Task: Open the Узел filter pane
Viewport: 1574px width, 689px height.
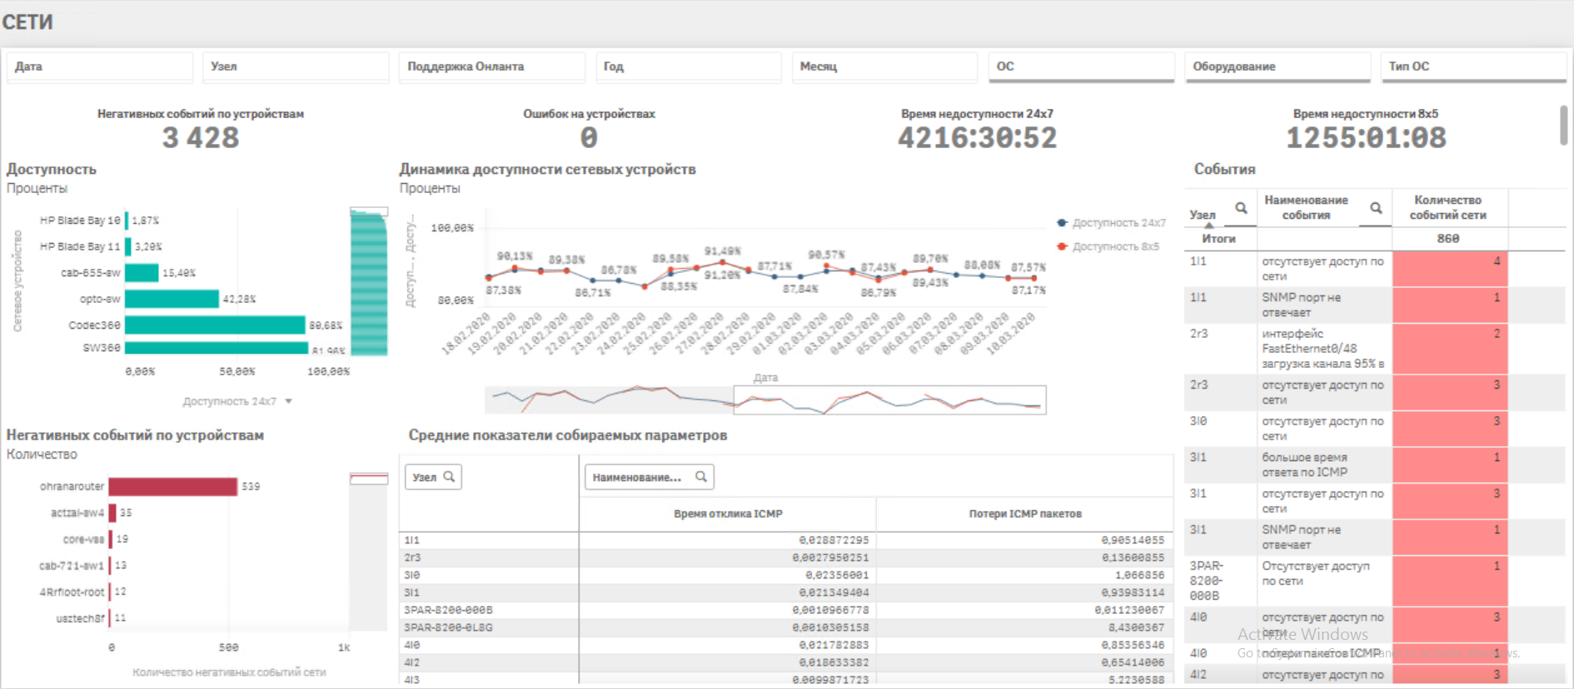Action: coord(296,67)
